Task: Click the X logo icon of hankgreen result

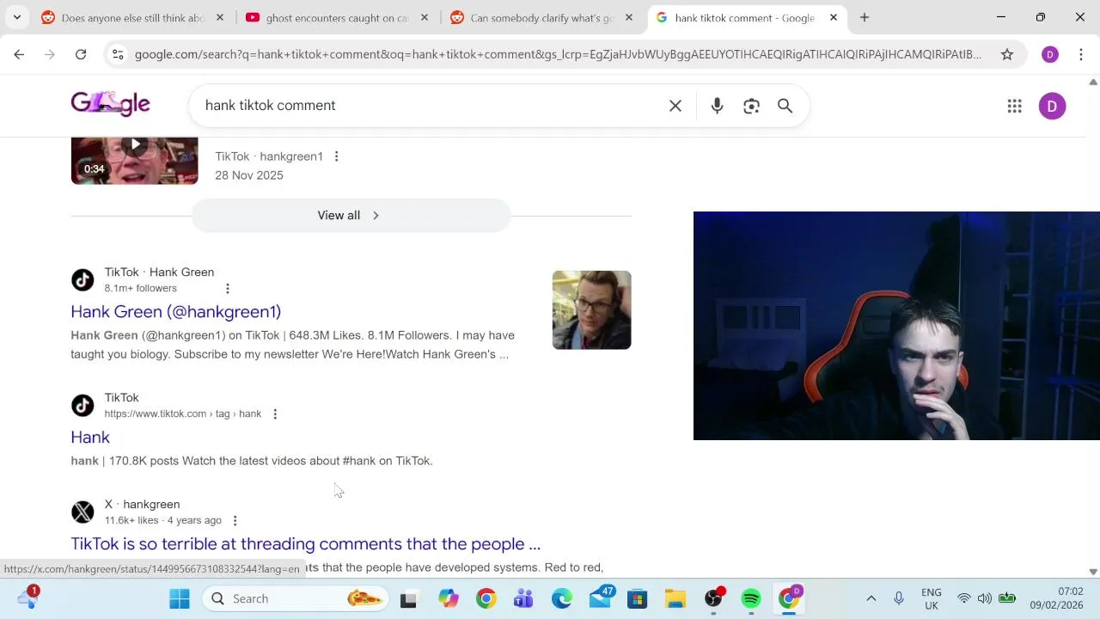Action: tap(82, 512)
